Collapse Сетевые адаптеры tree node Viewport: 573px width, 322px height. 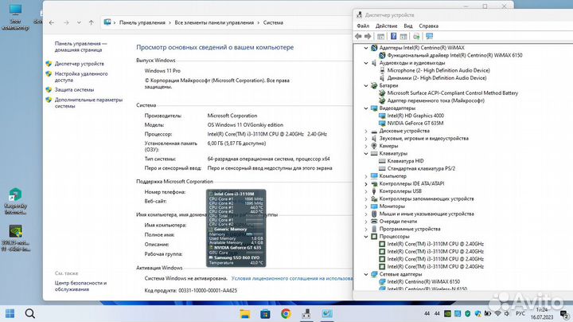(366, 274)
